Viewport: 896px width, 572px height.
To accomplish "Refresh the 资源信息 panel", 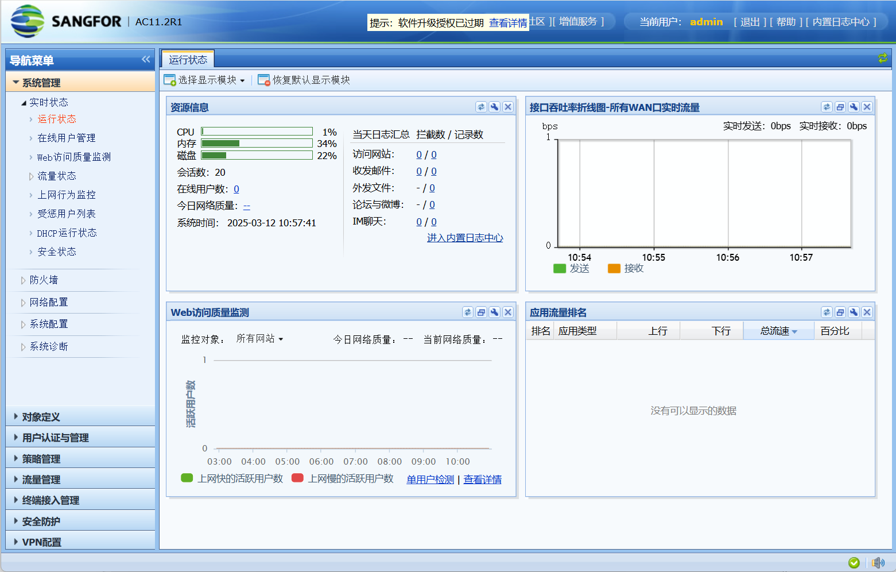I will (481, 107).
